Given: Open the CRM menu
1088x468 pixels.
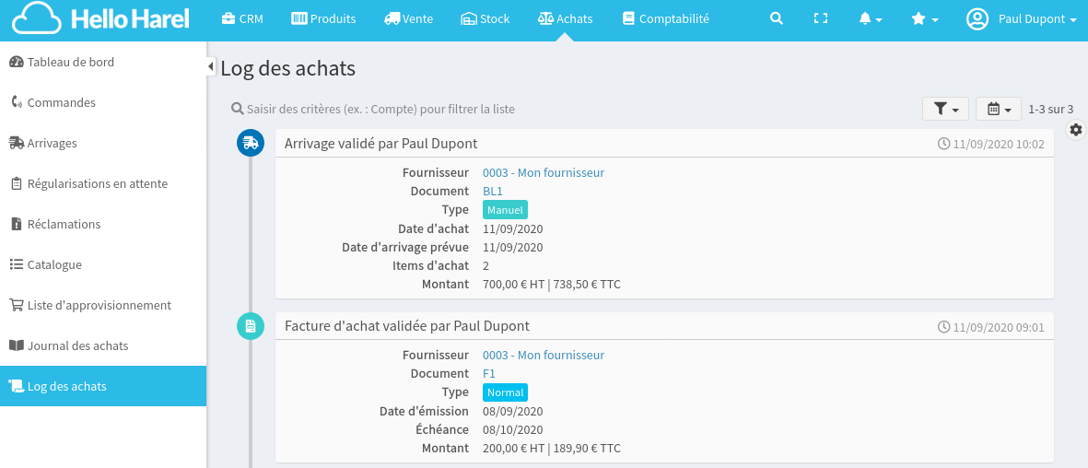Looking at the screenshot, I should [x=242, y=18].
